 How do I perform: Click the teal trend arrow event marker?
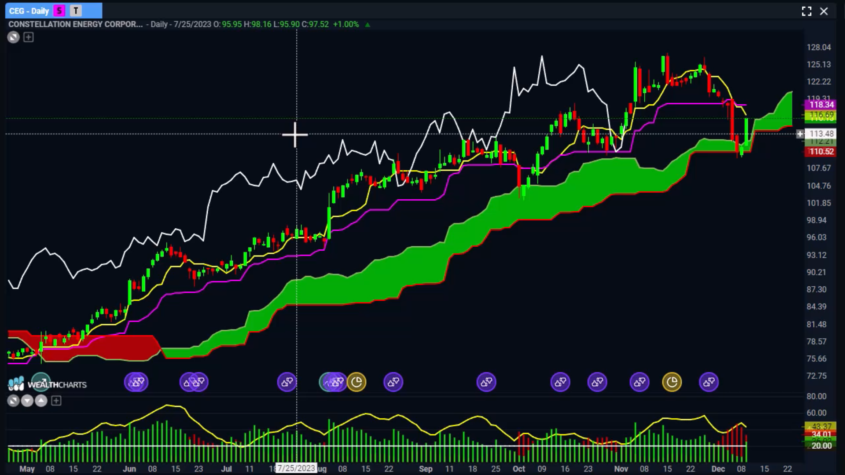pyautogui.click(x=41, y=382)
